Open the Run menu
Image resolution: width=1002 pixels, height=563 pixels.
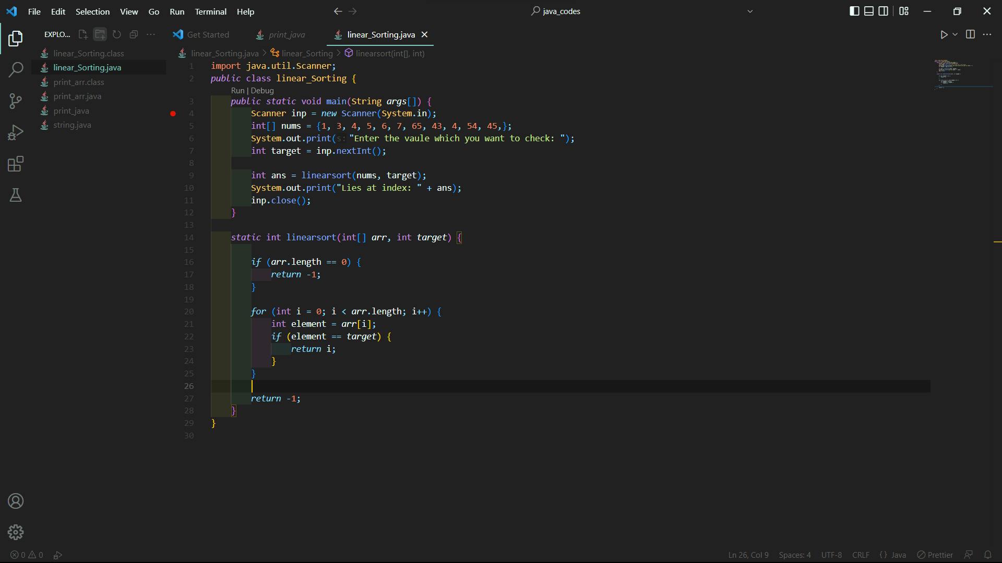[x=177, y=11]
